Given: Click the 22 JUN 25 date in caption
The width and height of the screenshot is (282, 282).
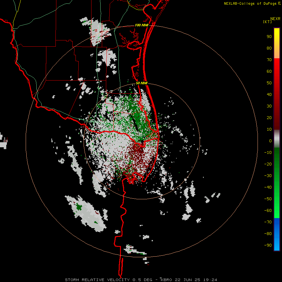Looking at the screenshot, I should coord(188,280).
